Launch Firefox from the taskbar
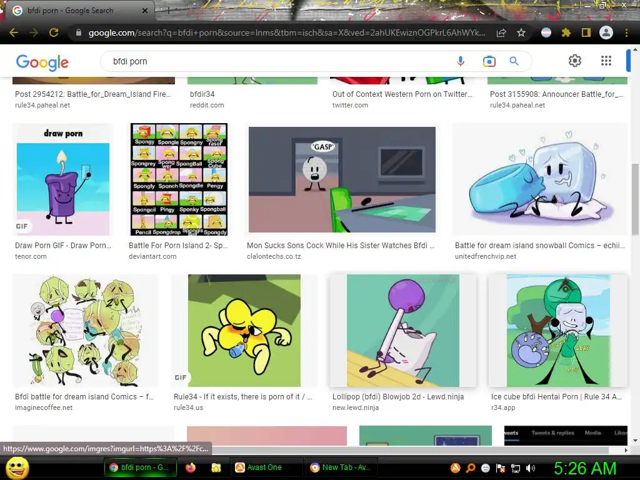The width and height of the screenshot is (640, 480). pos(191,467)
